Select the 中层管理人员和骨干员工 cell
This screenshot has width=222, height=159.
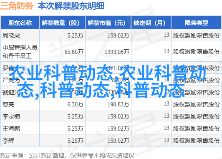tap(20, 52)
